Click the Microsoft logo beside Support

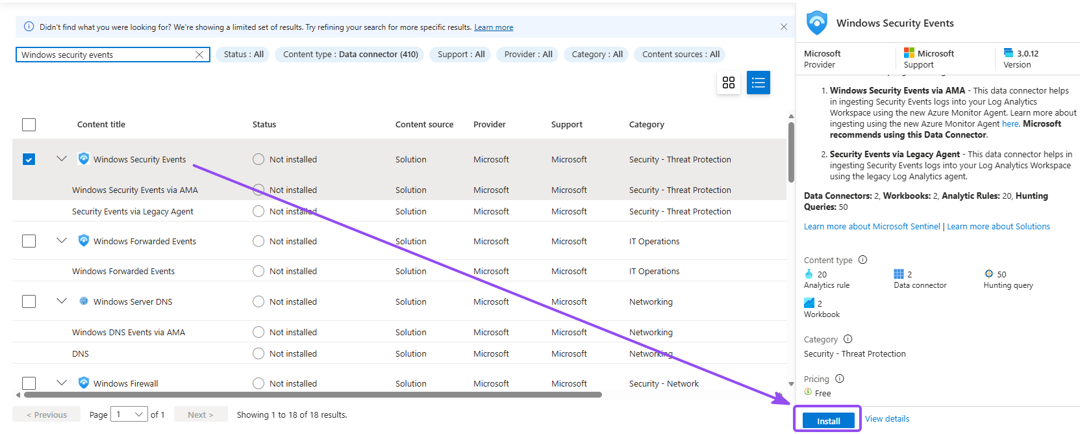tap(909, 53)
